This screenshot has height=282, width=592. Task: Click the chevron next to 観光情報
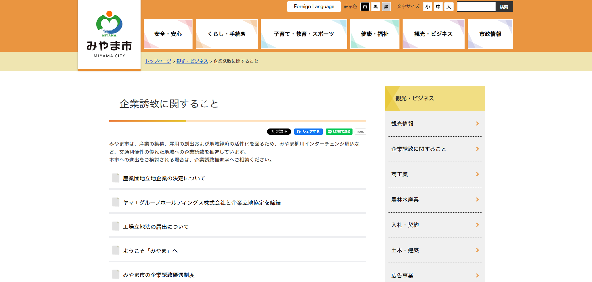477,123
